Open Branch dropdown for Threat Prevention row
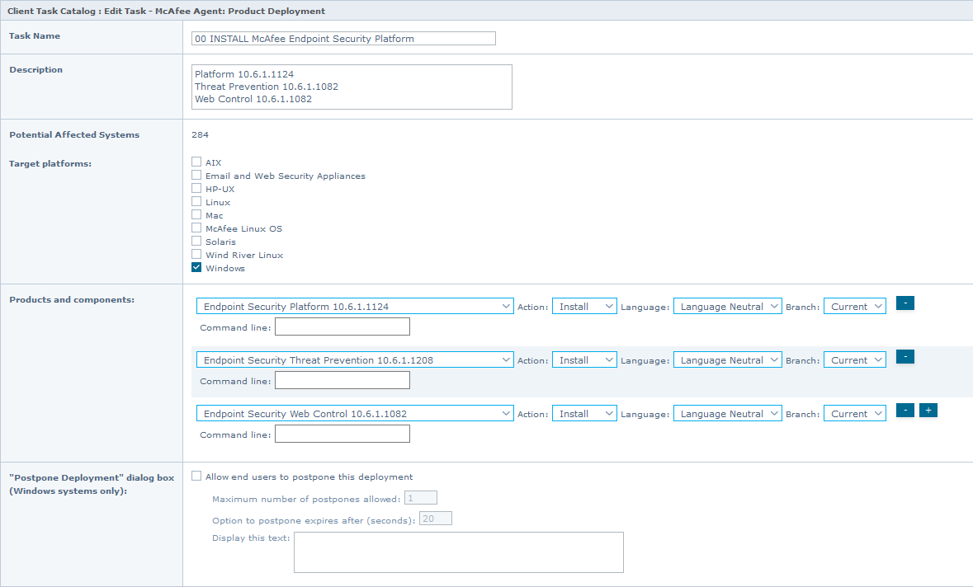 click(854, 360)
